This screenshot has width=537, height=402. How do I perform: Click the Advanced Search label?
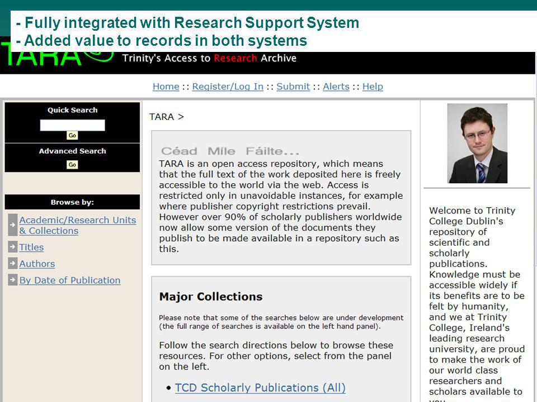pos(72,151)
